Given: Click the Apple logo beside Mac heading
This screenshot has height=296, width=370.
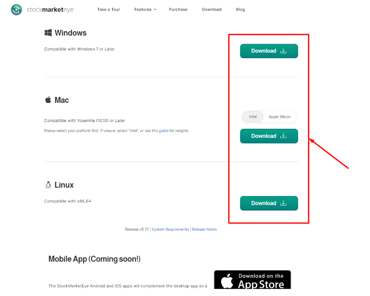Looking at the screenshot, I should (x=48, y=99).
